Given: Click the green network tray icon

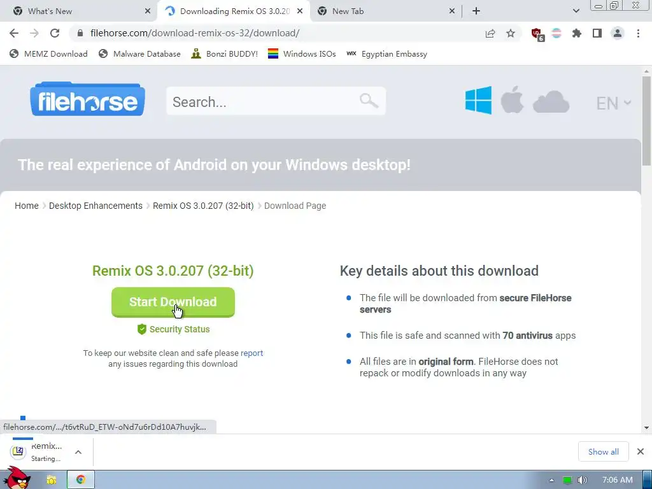Looking at the screenshot, I should pos(567,480).
